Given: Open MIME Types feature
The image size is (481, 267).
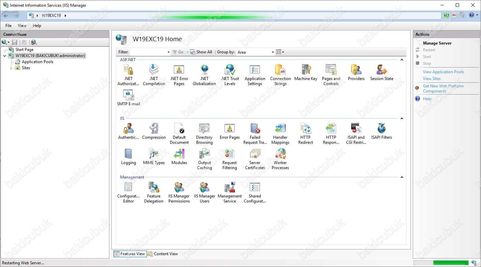Looking at the screenshot, I should click(154, 157).
